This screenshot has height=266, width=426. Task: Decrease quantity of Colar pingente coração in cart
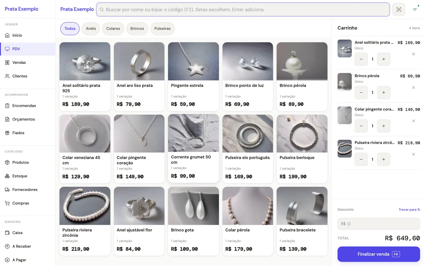pyautogui.click(x=361, y=126)
